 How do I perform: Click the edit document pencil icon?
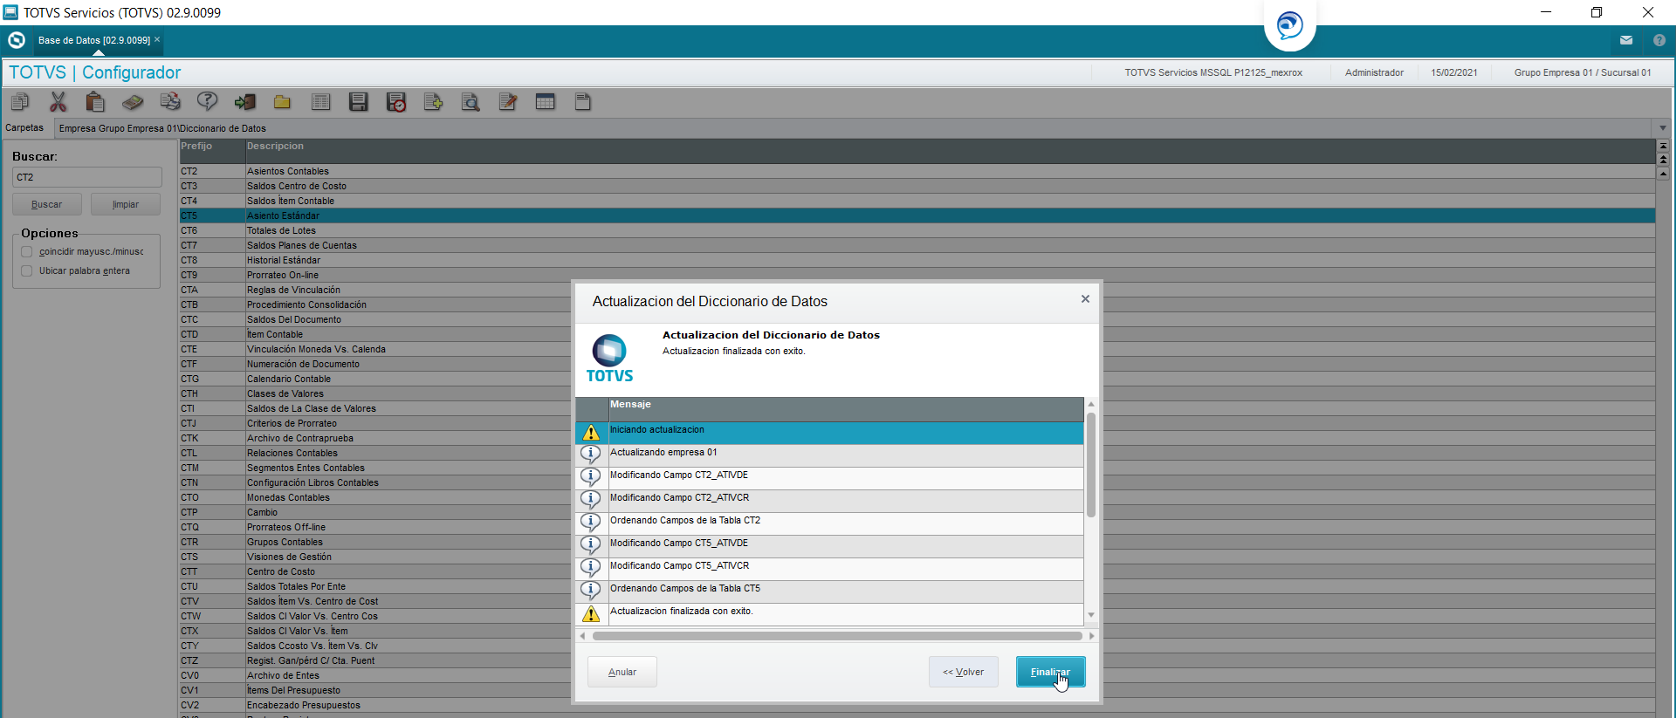508,102
